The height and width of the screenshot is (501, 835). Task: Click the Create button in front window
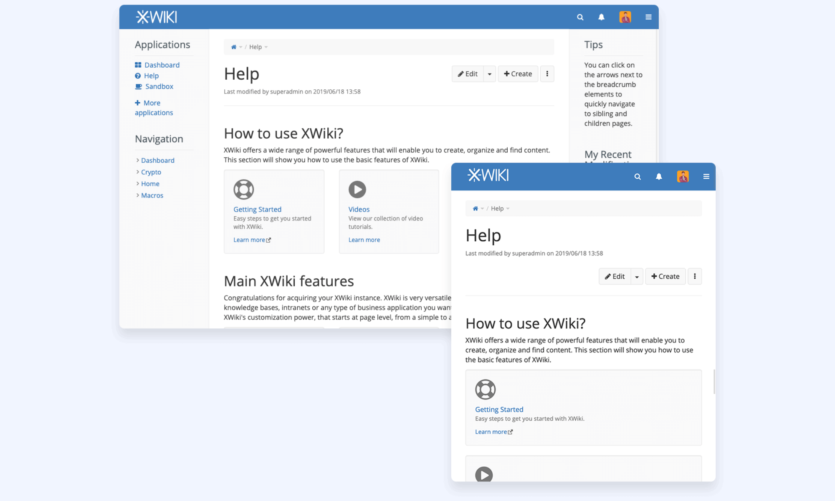(665, 276)
